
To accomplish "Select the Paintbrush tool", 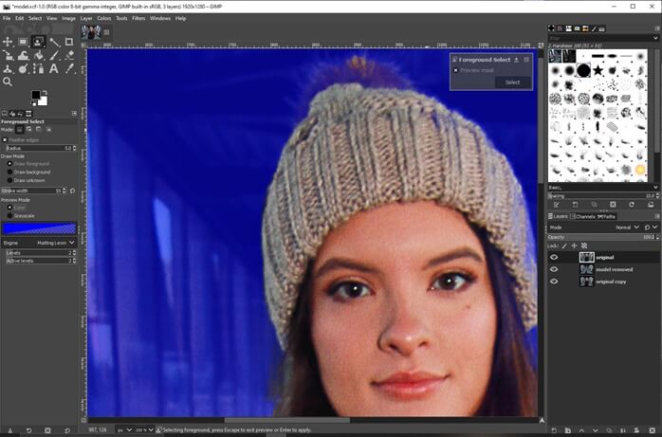I will 54,55.
